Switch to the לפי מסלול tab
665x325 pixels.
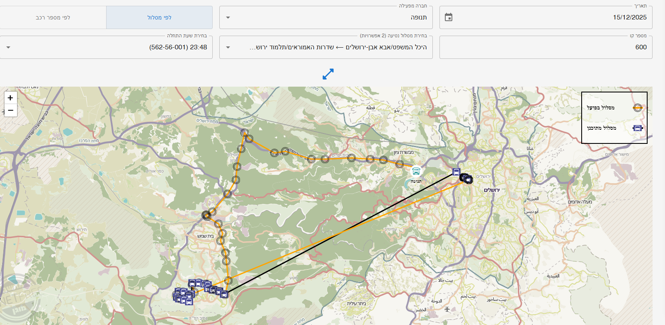[x=160, y=17]
